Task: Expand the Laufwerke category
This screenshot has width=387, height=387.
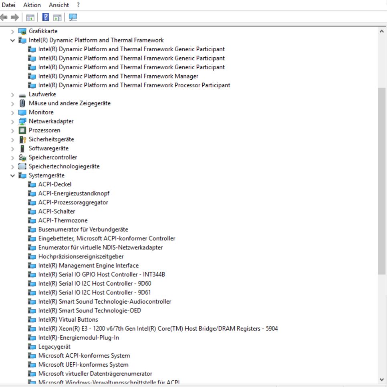Action: [x=12, y=95]
